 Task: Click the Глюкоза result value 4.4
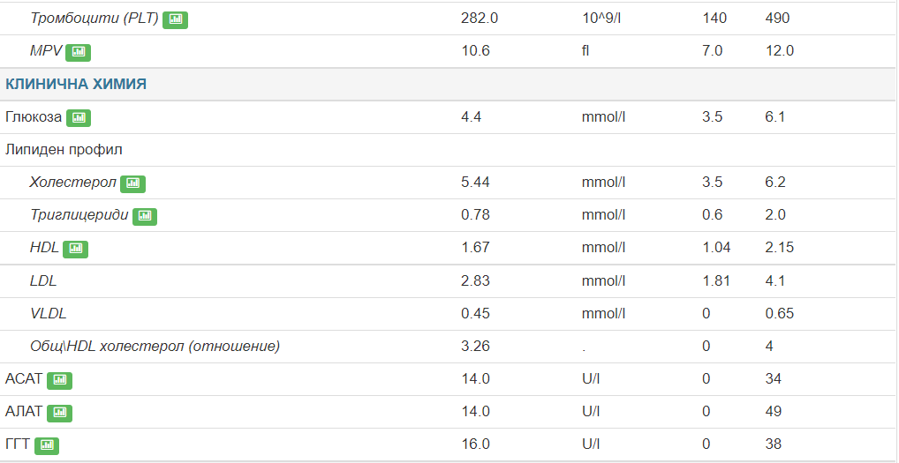point(471,117)
